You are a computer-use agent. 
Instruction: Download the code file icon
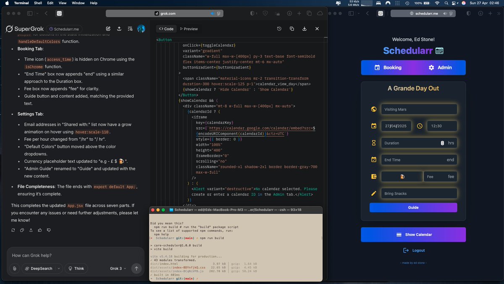304,29
